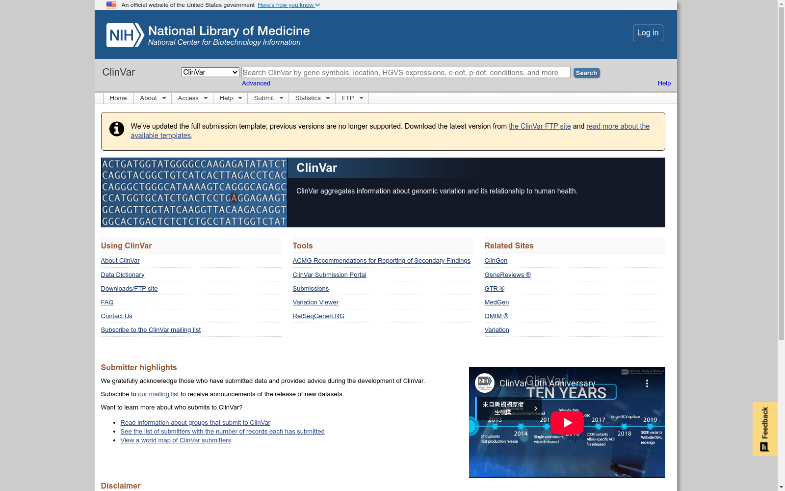Expand the About menu arrow

click(164, 98)
